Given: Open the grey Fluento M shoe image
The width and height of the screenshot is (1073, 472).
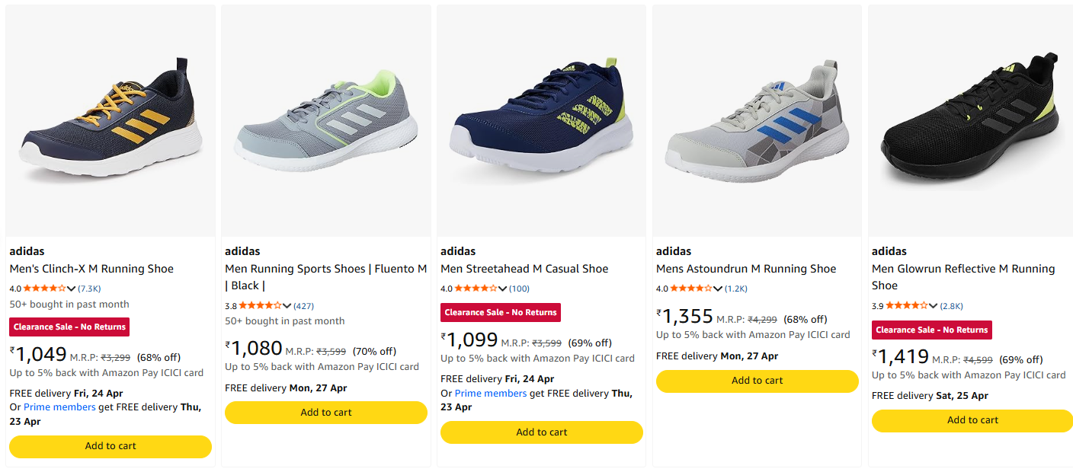Looking at the screenshot, I should pos(326,122).
